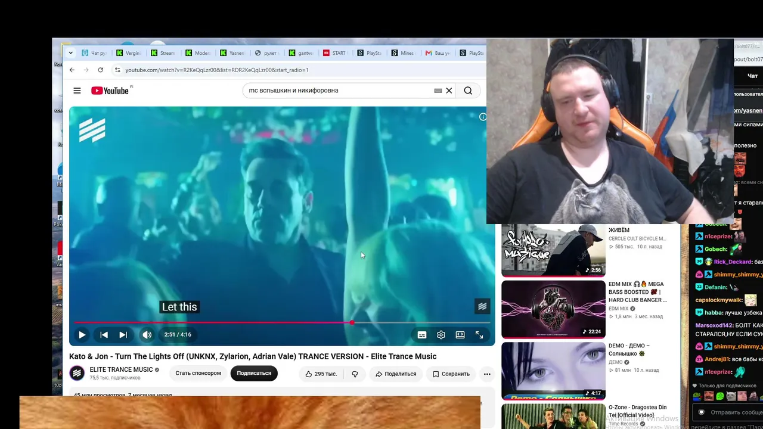Open the on-screen keyboard in the search box
This screenshot has width=763, height=429.
(x=438, y=91)
